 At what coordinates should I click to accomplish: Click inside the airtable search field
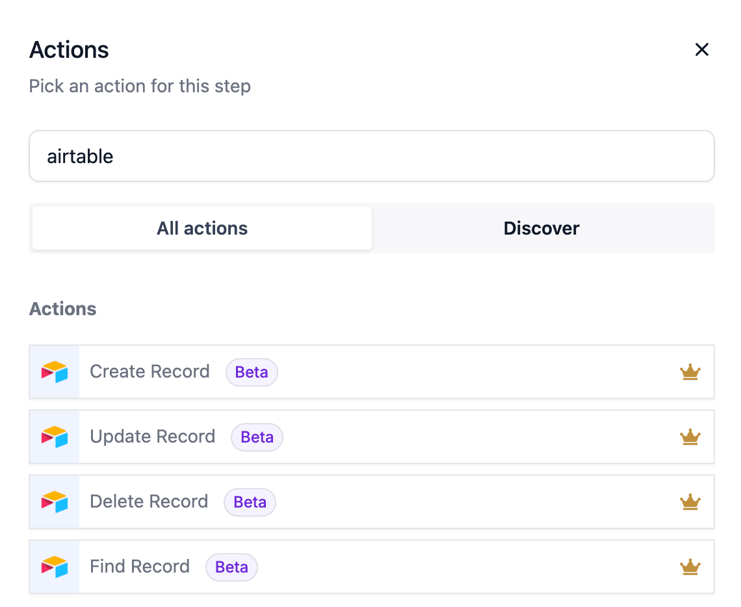371,156
